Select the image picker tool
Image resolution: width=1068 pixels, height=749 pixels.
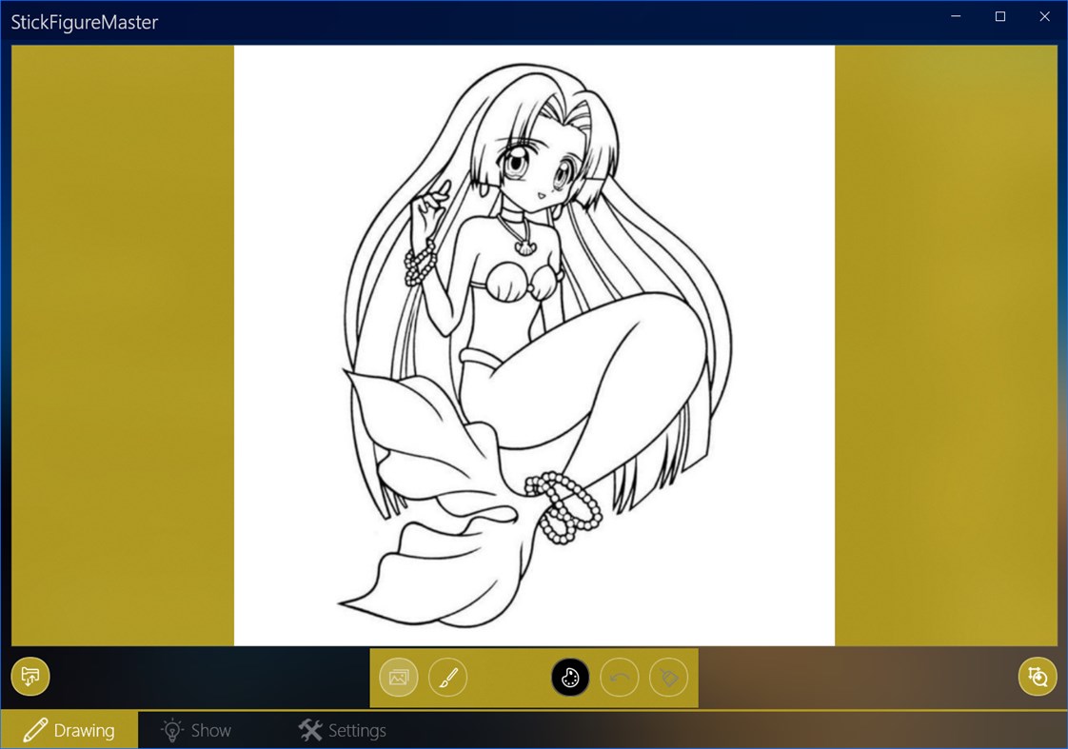point(398,677)
